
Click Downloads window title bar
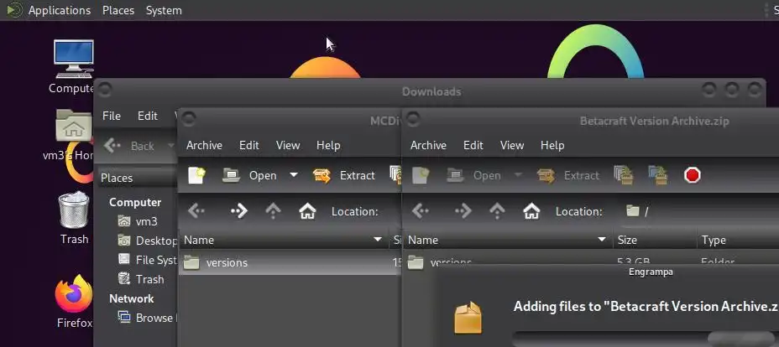point(431,91)
